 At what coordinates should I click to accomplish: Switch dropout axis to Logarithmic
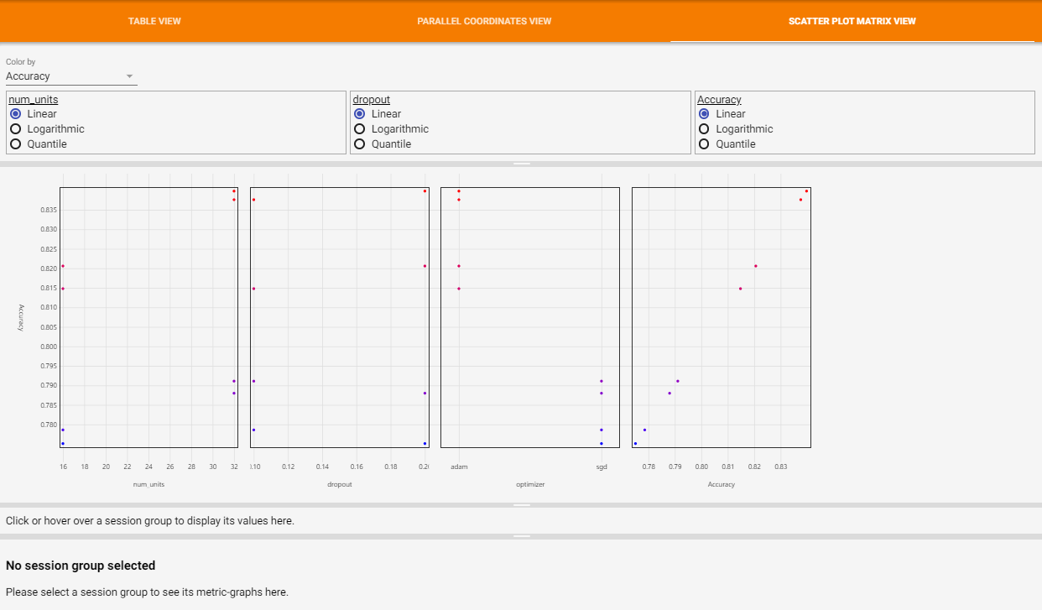pos(359,128)
